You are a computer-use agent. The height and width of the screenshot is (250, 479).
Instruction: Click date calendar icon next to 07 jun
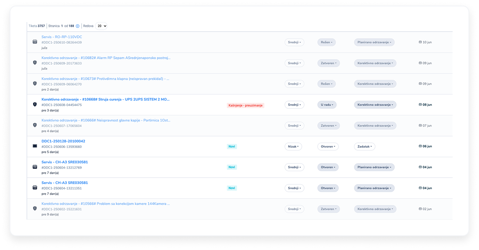420,125
